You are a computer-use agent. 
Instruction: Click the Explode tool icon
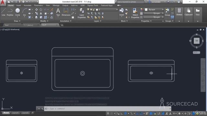tap(52, 14)
